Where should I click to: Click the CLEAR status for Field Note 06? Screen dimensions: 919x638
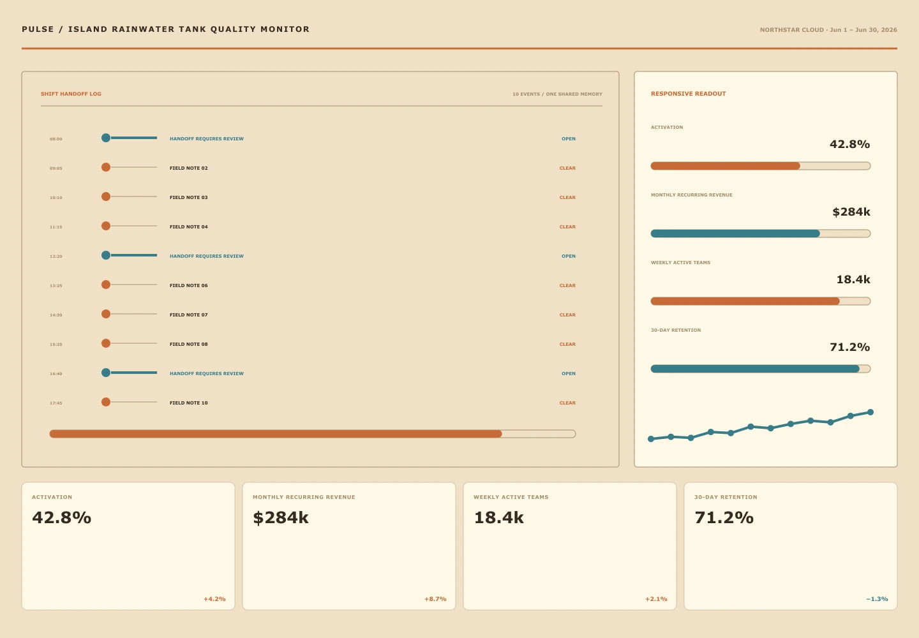567,285
